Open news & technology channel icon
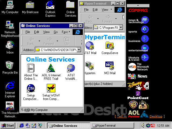The width and height of the screenshot is (172, 129). pos(145,20)
